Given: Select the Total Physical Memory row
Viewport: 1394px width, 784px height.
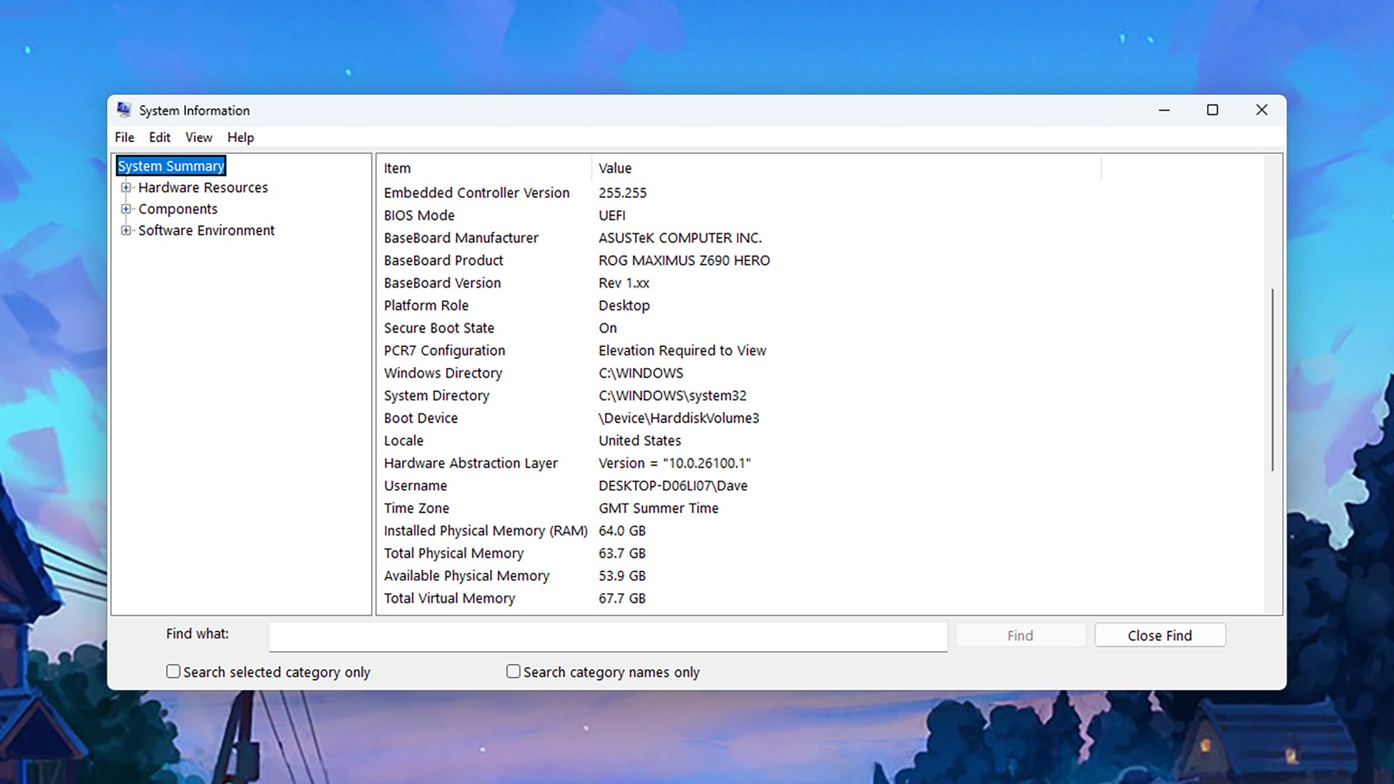Looking at the screenshot, I should (x=739, y=553).
